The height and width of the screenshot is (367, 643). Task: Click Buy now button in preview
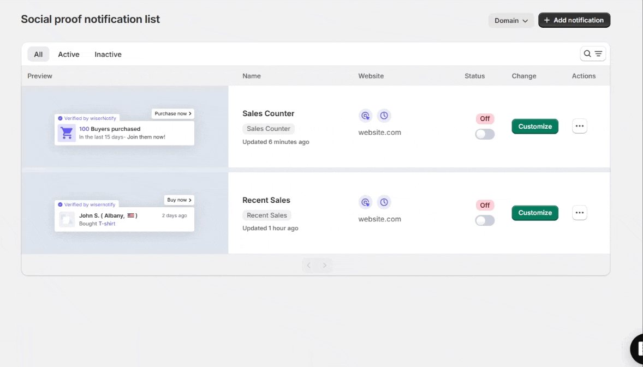point(179,200)
